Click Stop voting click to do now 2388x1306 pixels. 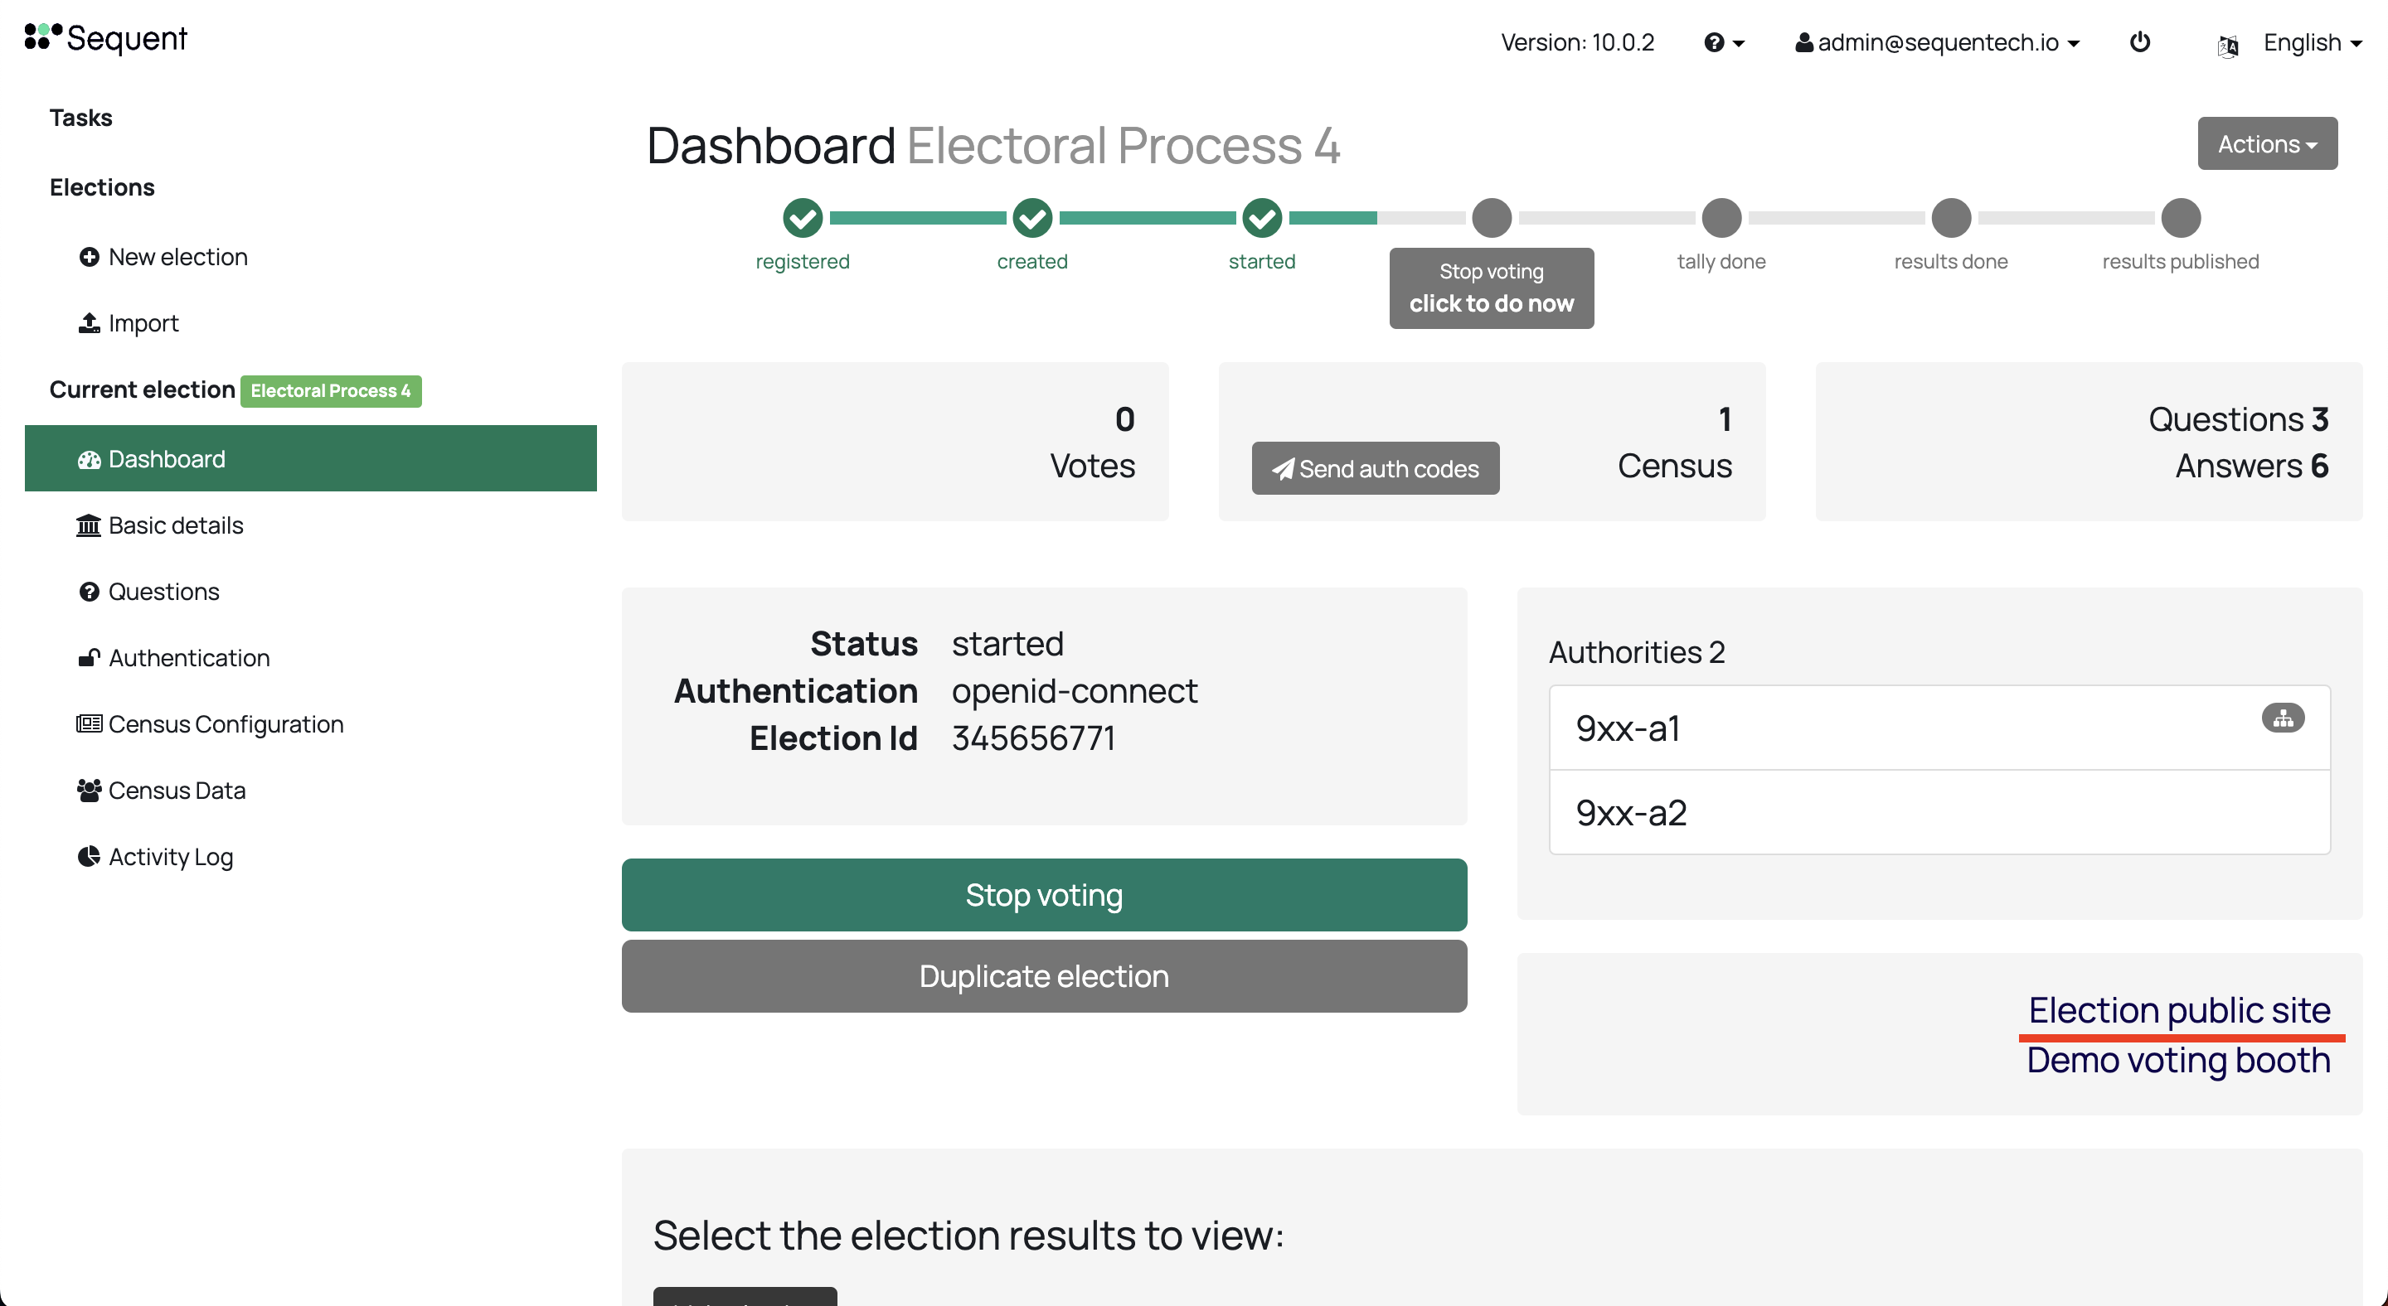click(1492, 288)
